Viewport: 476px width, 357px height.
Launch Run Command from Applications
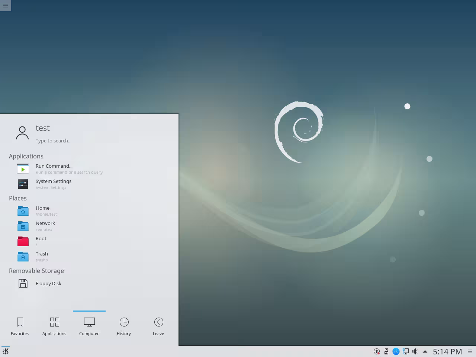(54, 169)
